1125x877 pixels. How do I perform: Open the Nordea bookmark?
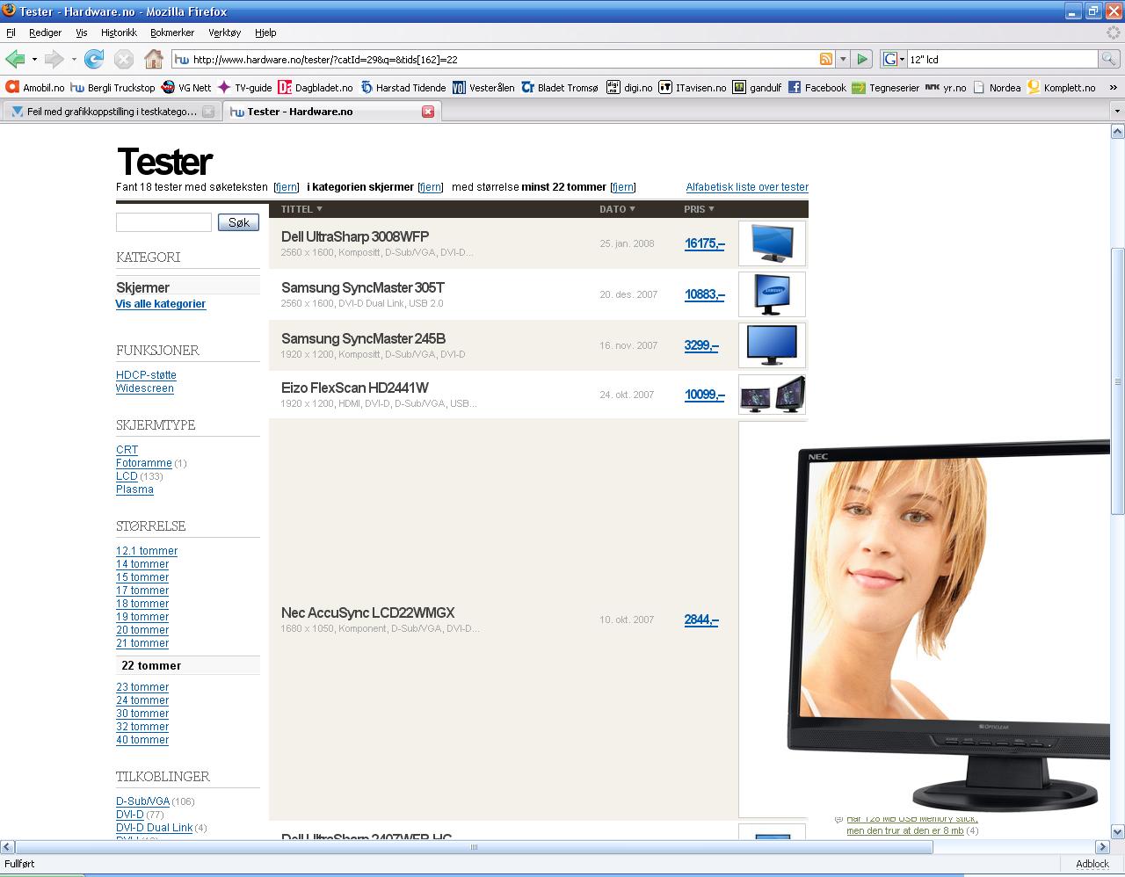(997, 87)
